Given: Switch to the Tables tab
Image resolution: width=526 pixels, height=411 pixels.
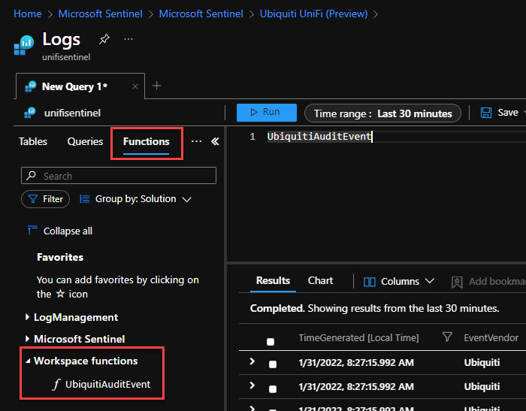Looking at the screenshot, I should click(x=33, y=141).
